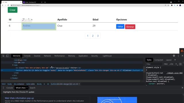Open the drawer three-dot menu
This screenshot has height=103, width=184.
[x=3, y=88]
